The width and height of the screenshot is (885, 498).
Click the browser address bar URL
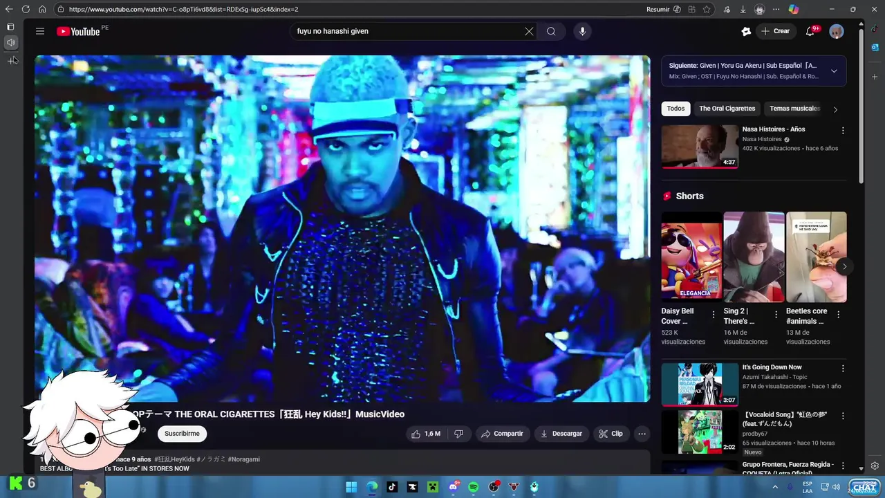(183, 10)
